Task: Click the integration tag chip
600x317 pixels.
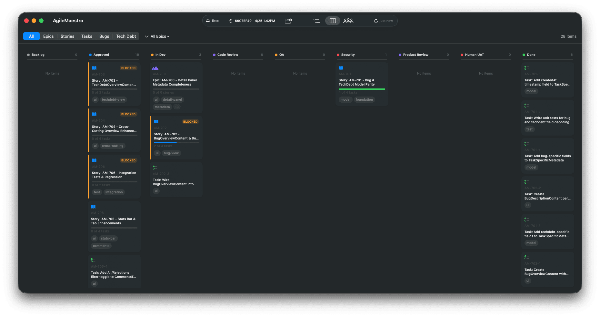Action: pyautogui.click(x=114, y=192)
